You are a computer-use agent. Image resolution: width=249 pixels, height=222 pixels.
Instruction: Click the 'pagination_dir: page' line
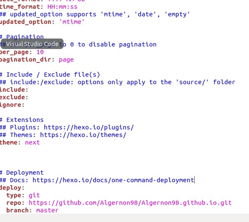coord(37,59)
